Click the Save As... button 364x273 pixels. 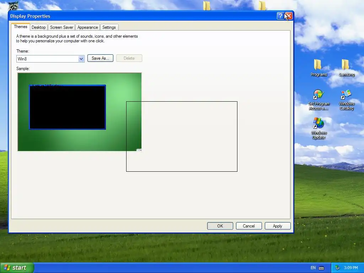(x=100, y=58)
